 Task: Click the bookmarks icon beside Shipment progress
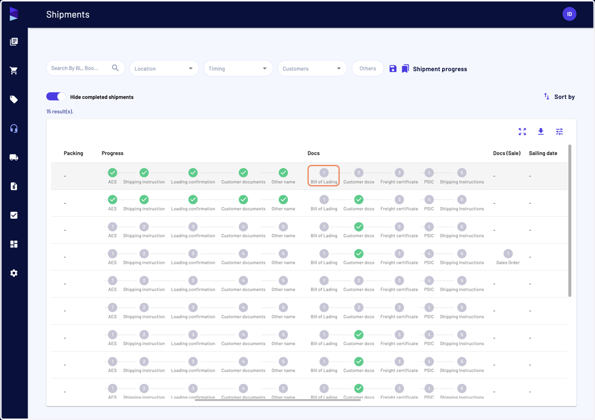[x=406, y=68]
